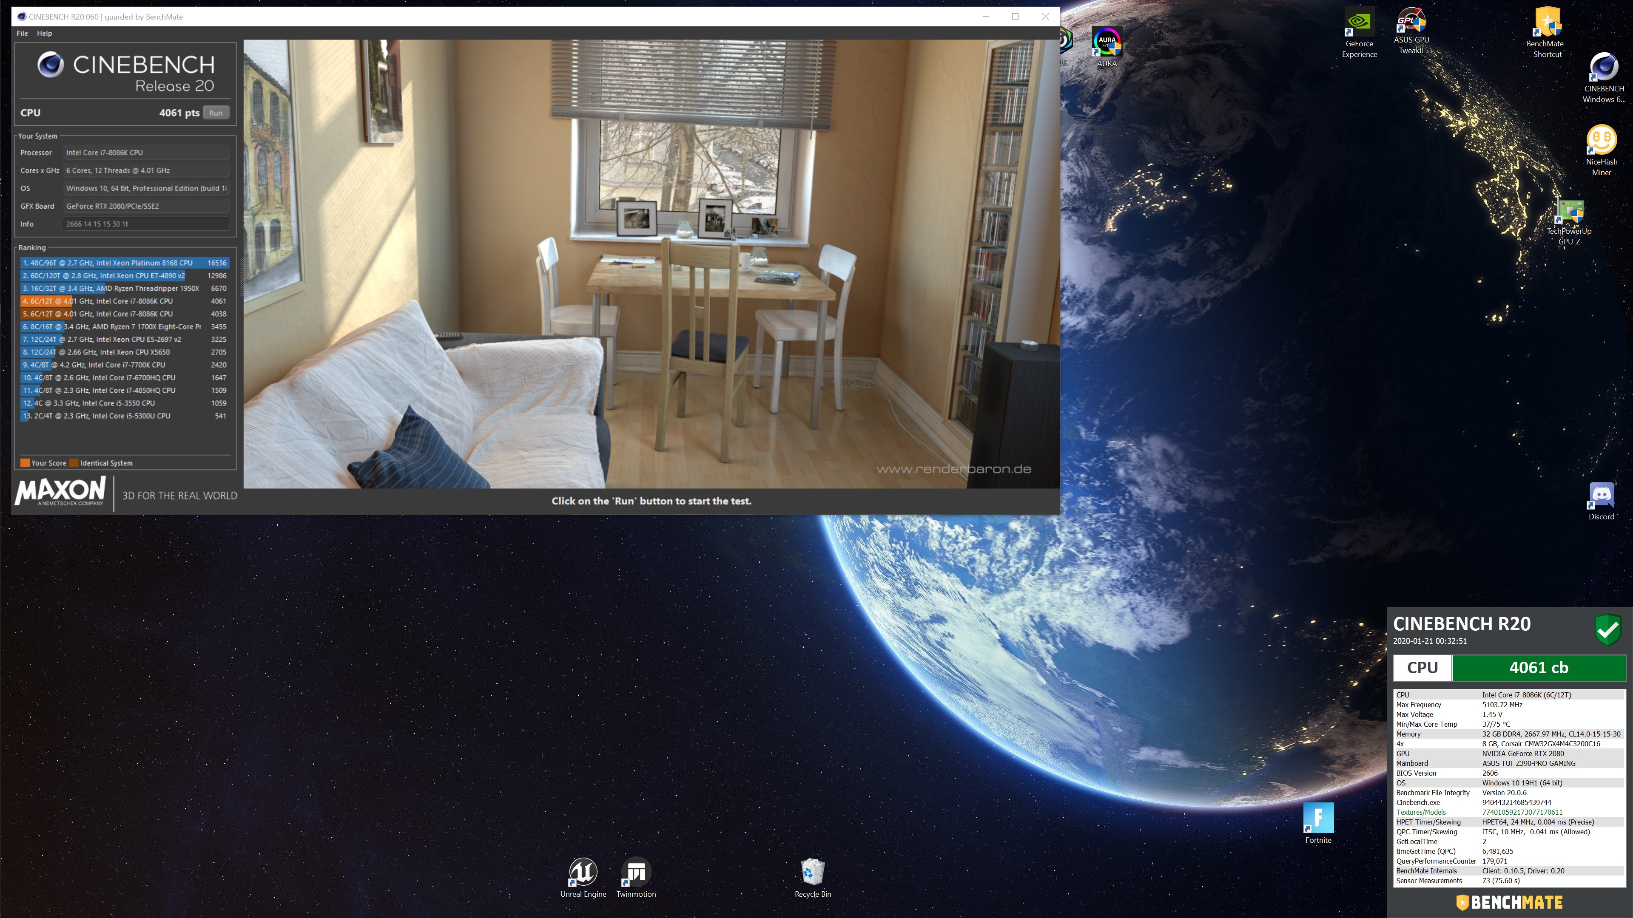Open the File menu
This screenshot has height=918, width=1633.
tap(22, 33)
